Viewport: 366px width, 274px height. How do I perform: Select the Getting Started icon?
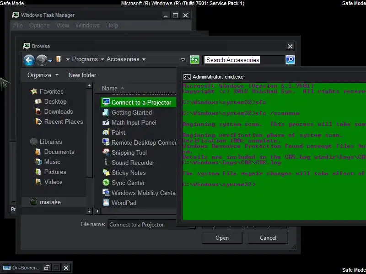[106, 112]
